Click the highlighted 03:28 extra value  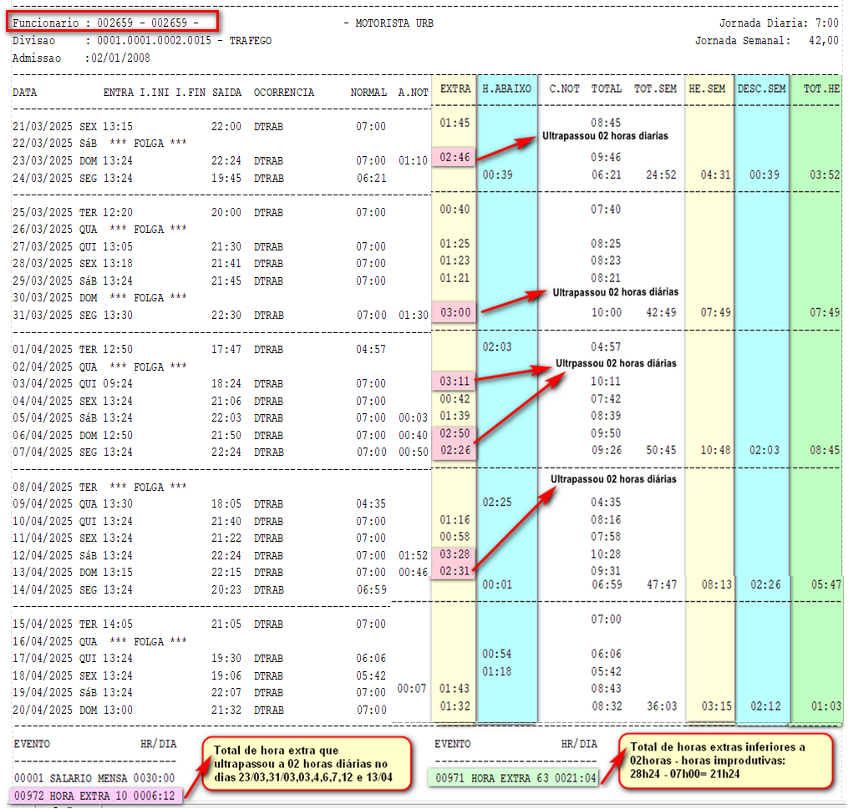point(454,554)
